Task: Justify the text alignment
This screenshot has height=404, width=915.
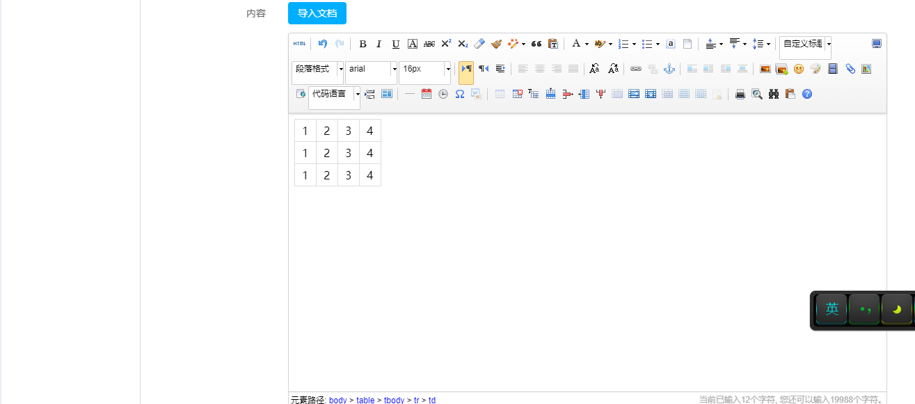Action: (x=573, y=69)
